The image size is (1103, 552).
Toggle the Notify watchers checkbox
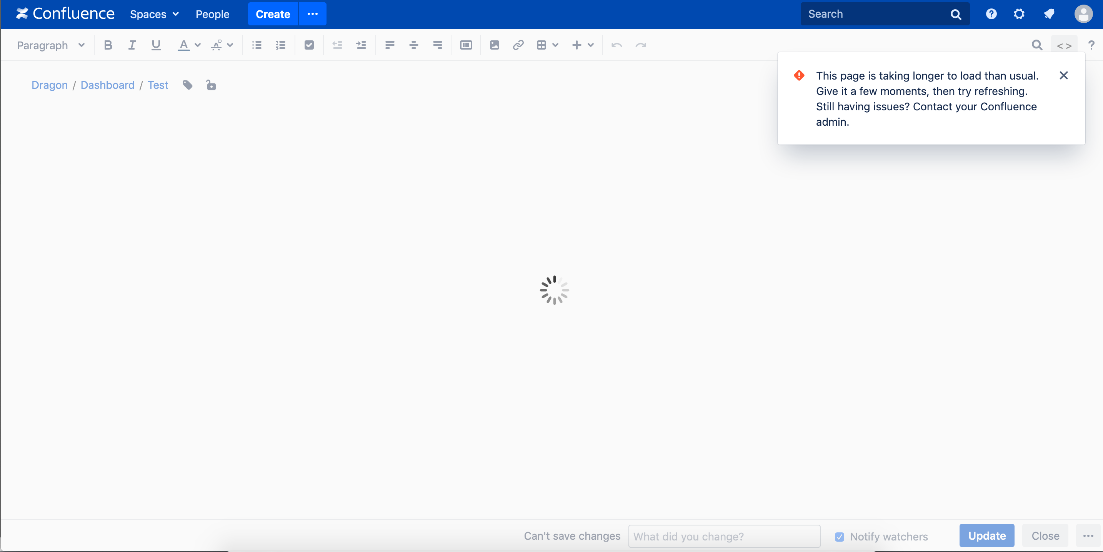[839, 537]
